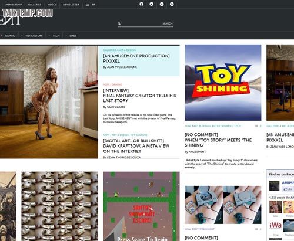Click Galleries / Art & Design tag in featured box

119,50
